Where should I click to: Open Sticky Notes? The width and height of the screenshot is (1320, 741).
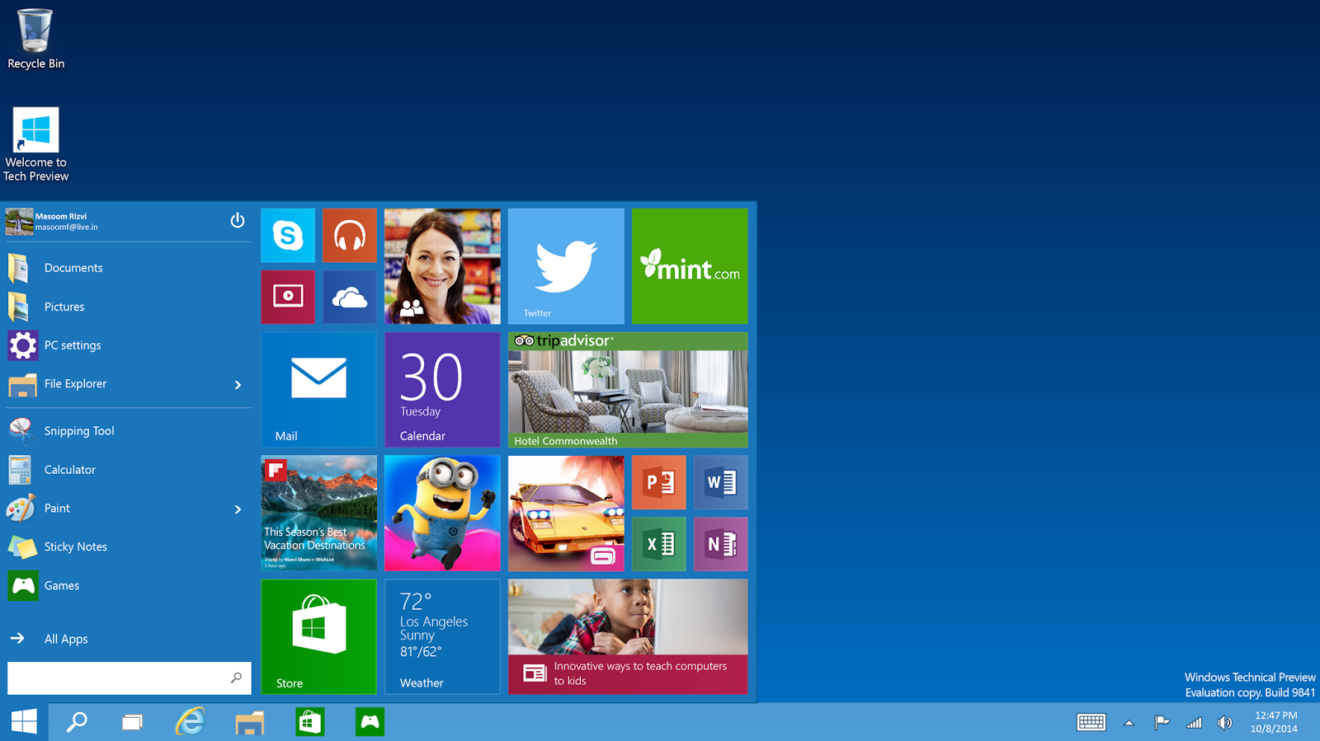[x=128, y=547]
